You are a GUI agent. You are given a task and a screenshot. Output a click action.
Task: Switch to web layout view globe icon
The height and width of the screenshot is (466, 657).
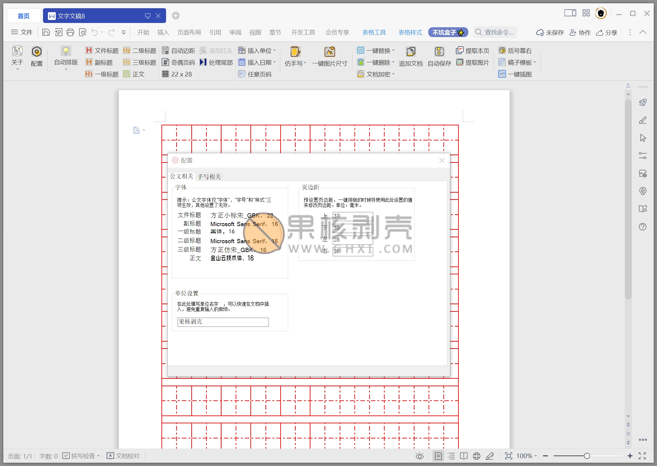pos(477,456)
